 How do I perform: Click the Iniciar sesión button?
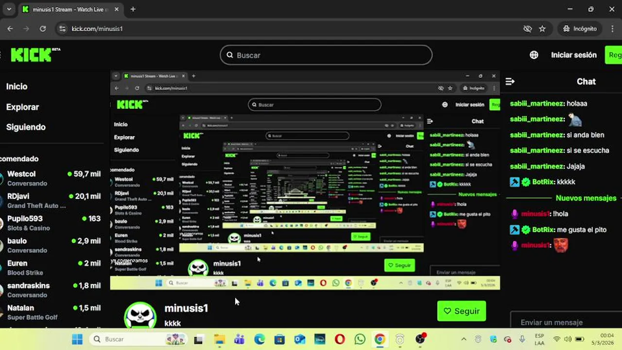(x=574, y=55)
